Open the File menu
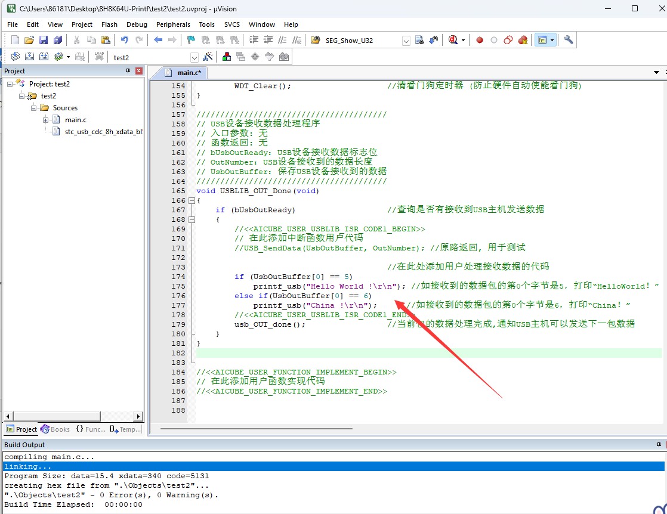 click(13, 24)
